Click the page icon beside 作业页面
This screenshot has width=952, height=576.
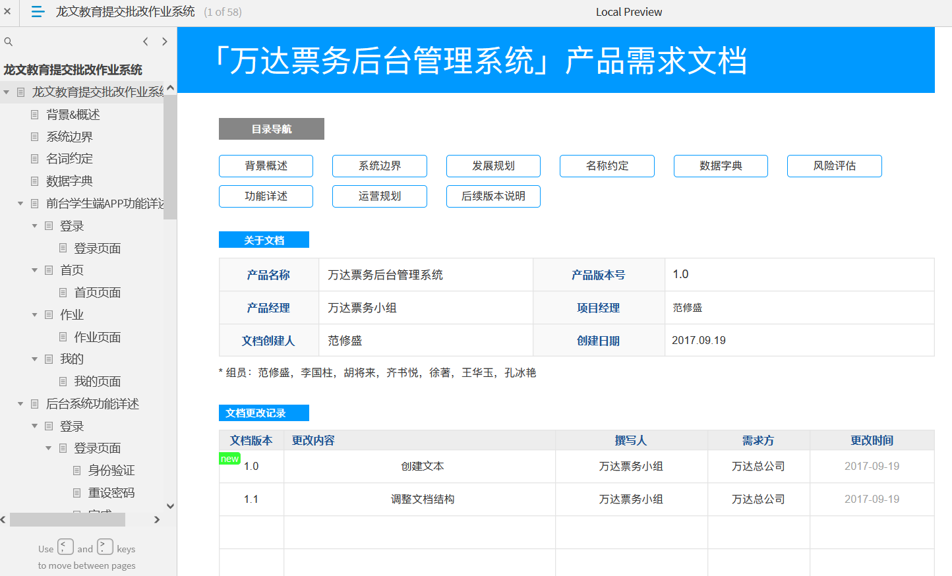click(63, 337)
